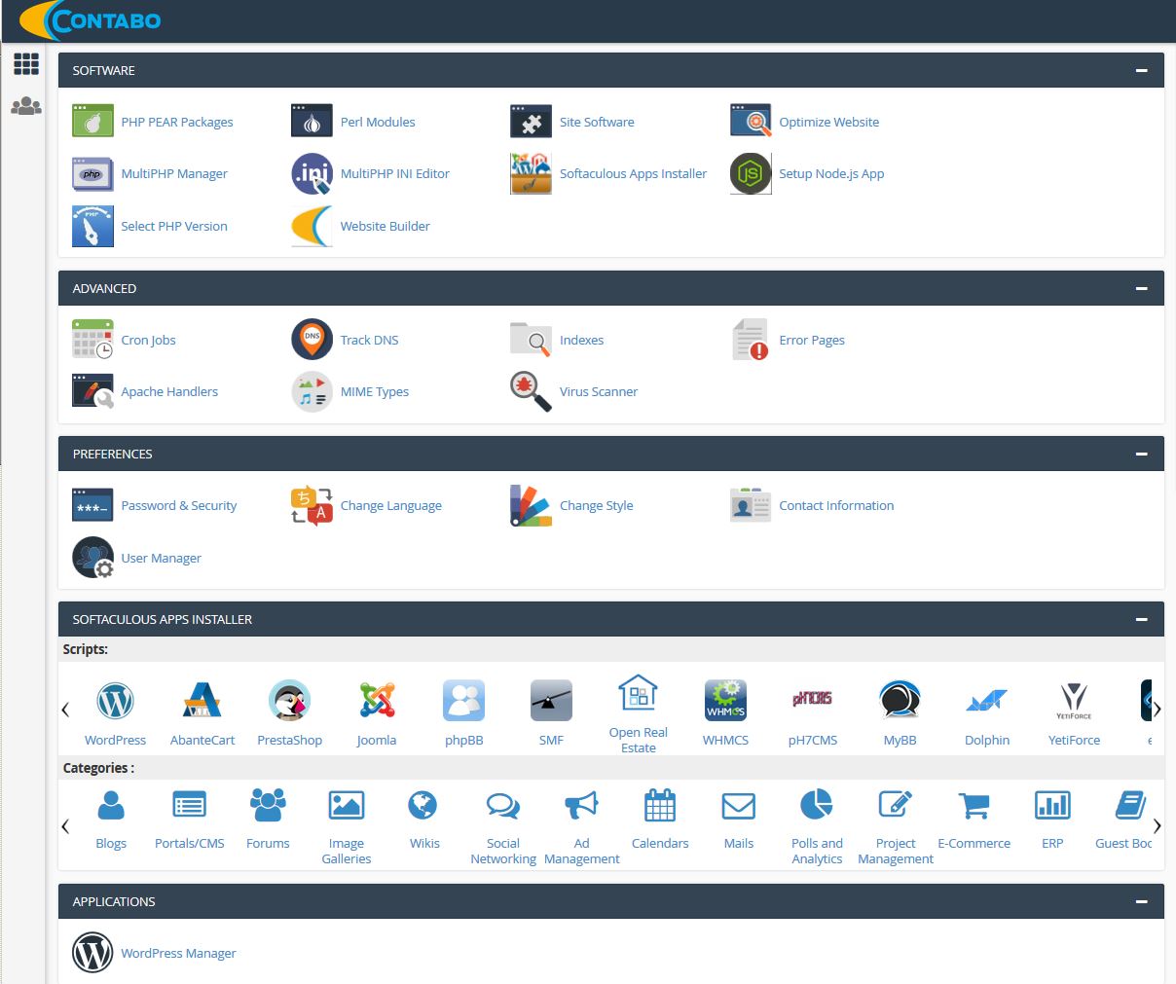This screenshot has height=984, width=1176.
Task: Choose the PrestaShop script icon
Action: tap(289, 701)
